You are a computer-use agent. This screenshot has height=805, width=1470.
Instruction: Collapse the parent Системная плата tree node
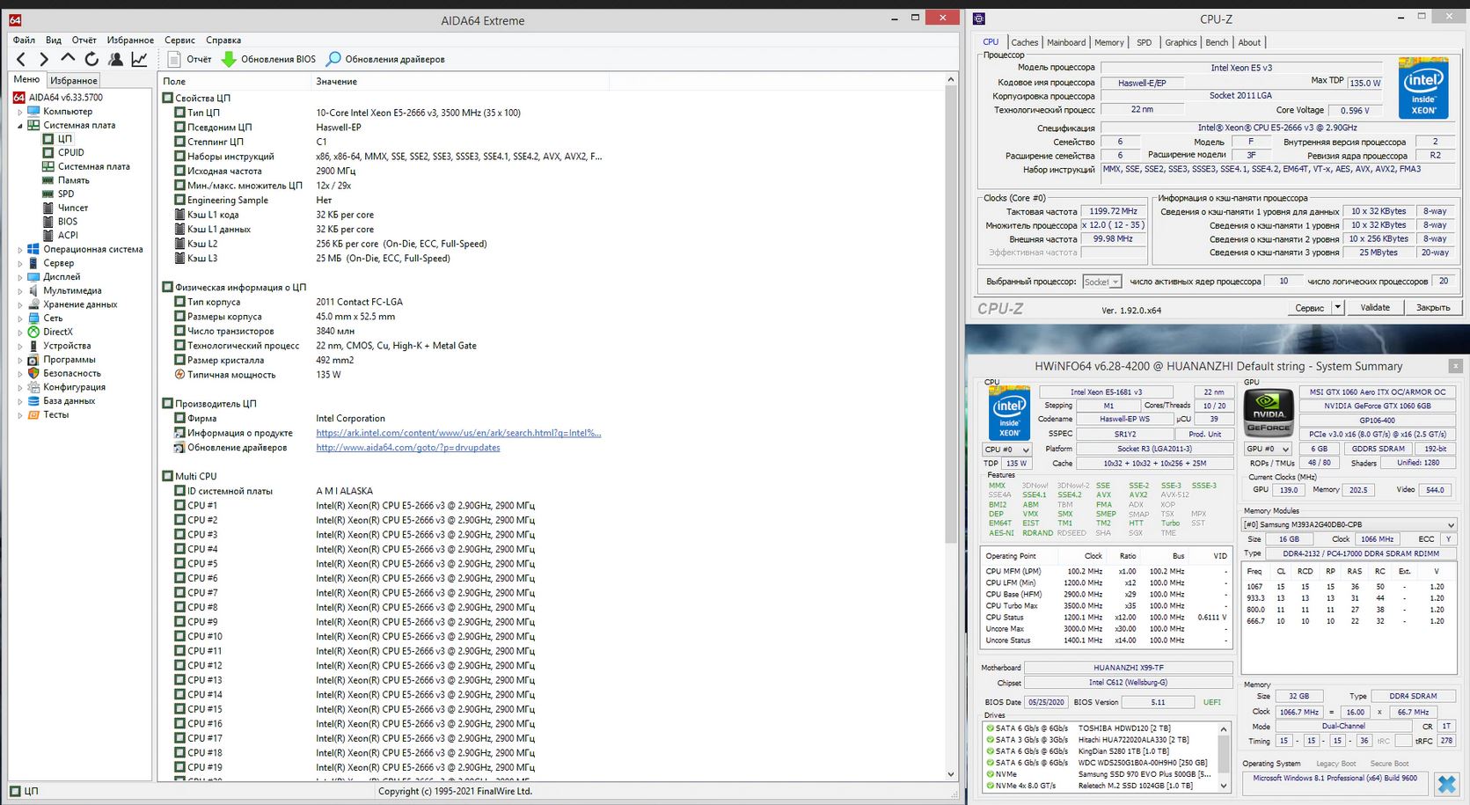point(20,125)
